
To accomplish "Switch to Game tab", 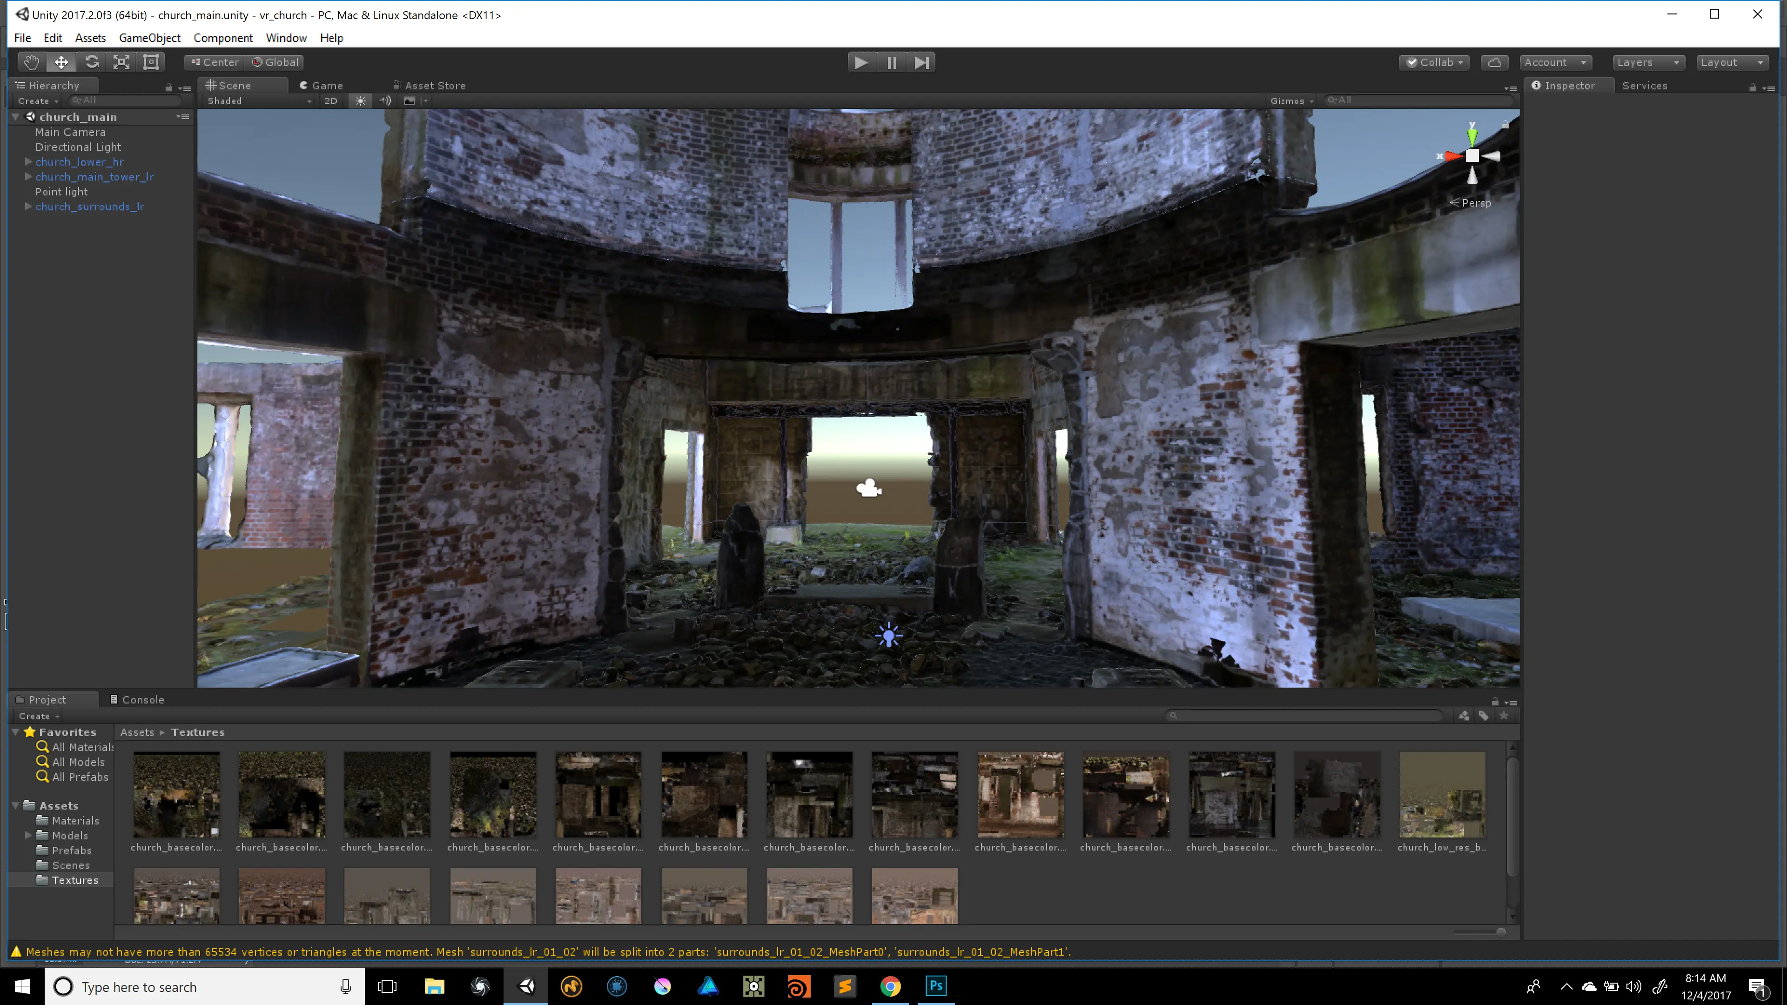I will (x=321, y=85).
